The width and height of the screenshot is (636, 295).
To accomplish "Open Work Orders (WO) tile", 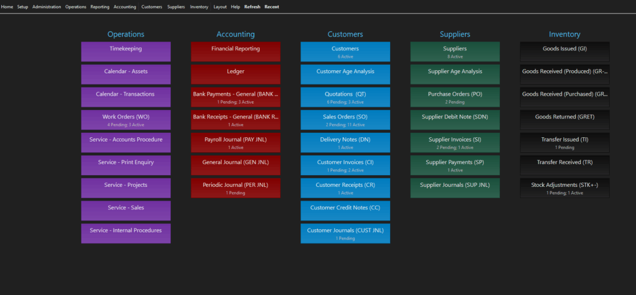I will (125, 120).
